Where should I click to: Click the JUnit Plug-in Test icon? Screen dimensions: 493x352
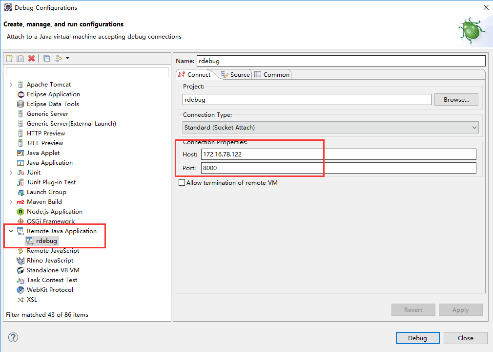(21, 182)
